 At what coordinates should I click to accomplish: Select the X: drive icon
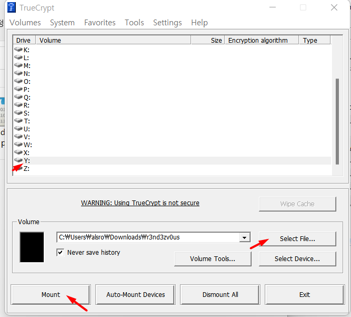(18, 152)
